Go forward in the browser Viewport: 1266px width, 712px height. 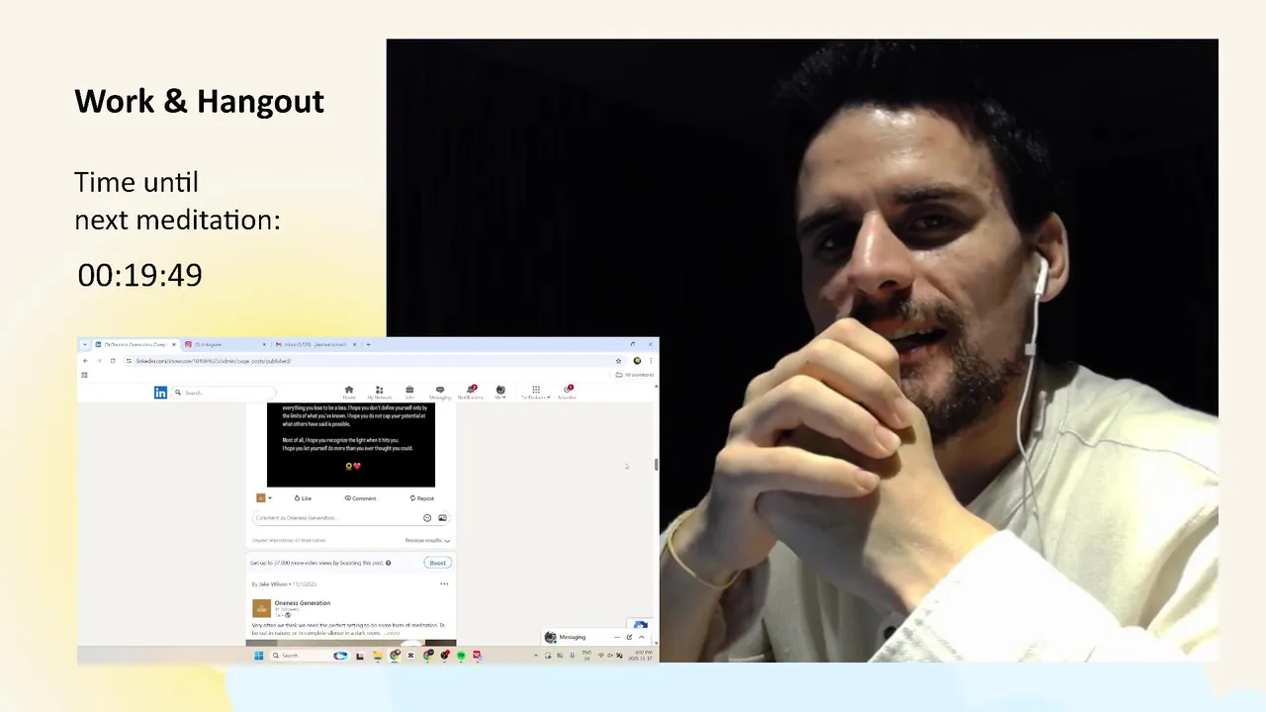[x=99, y=361]
